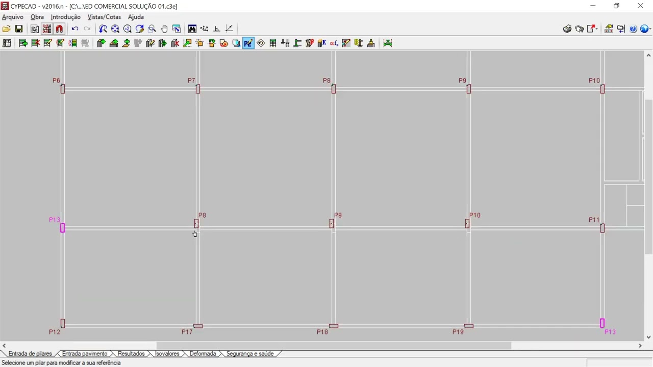Image resolution: width=653 pixels, height=367 pixels.
Task: Select pillar P6 in the drawing
Action: click(63, 89)
